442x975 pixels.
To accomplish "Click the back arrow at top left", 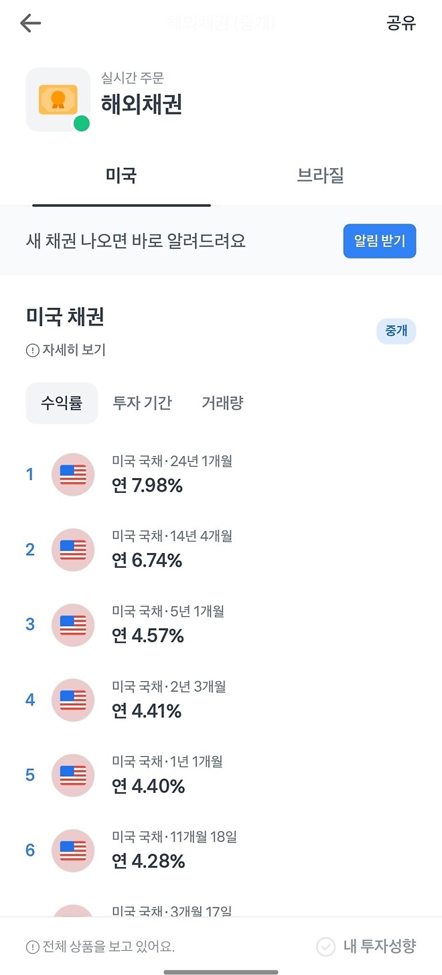I will tap(30, 23).
